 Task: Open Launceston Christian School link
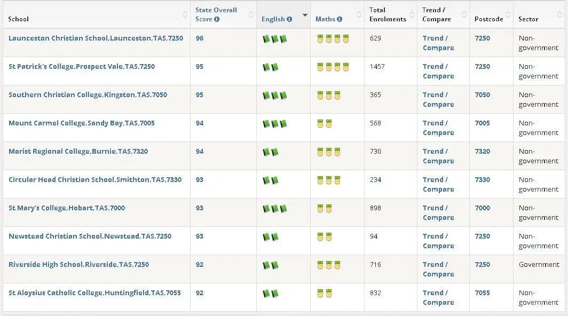pyautogui.click(x=96, y=38)
